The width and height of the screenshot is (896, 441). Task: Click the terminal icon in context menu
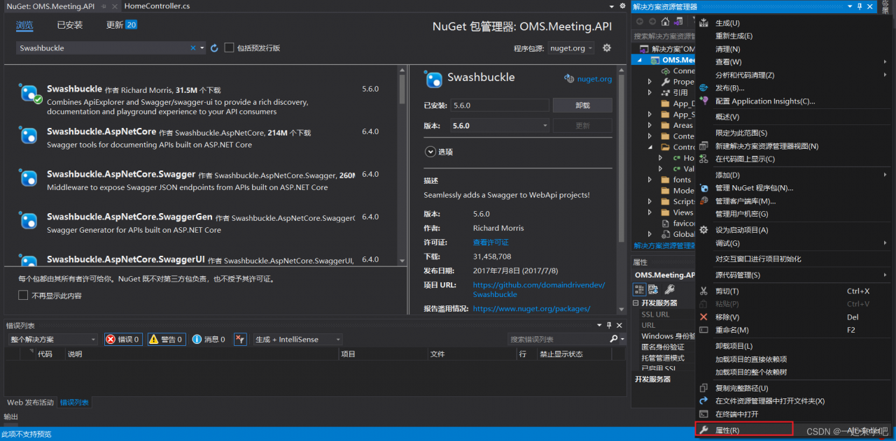704,414
